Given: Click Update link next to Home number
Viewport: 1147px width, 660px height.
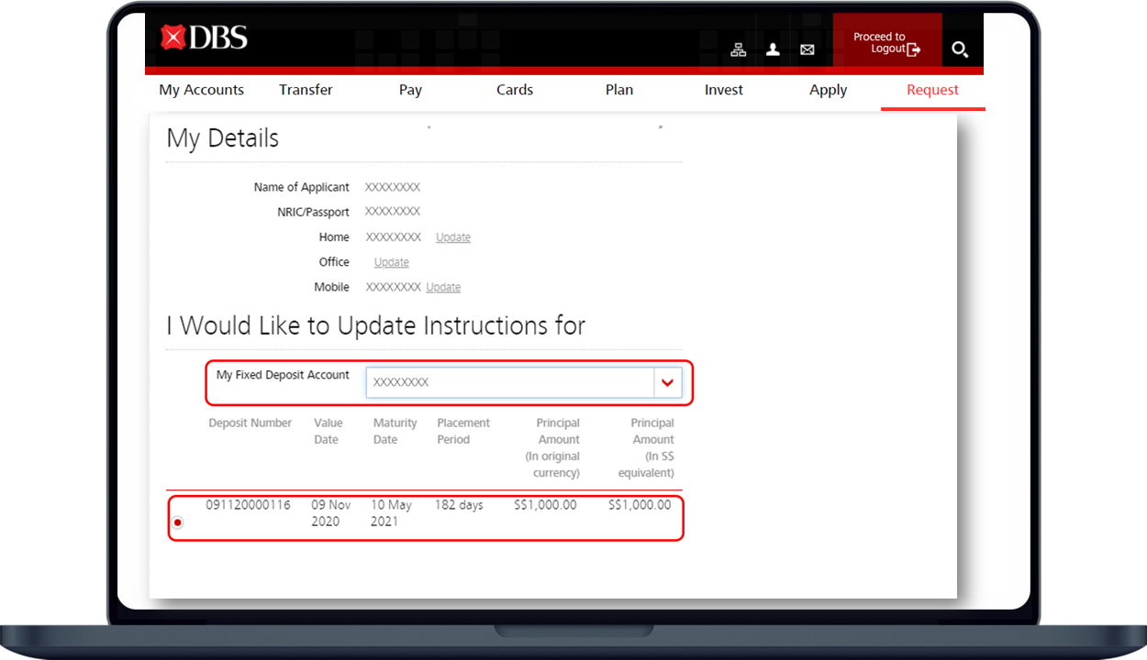Looking at the screenshot, I should pos(453,237).
